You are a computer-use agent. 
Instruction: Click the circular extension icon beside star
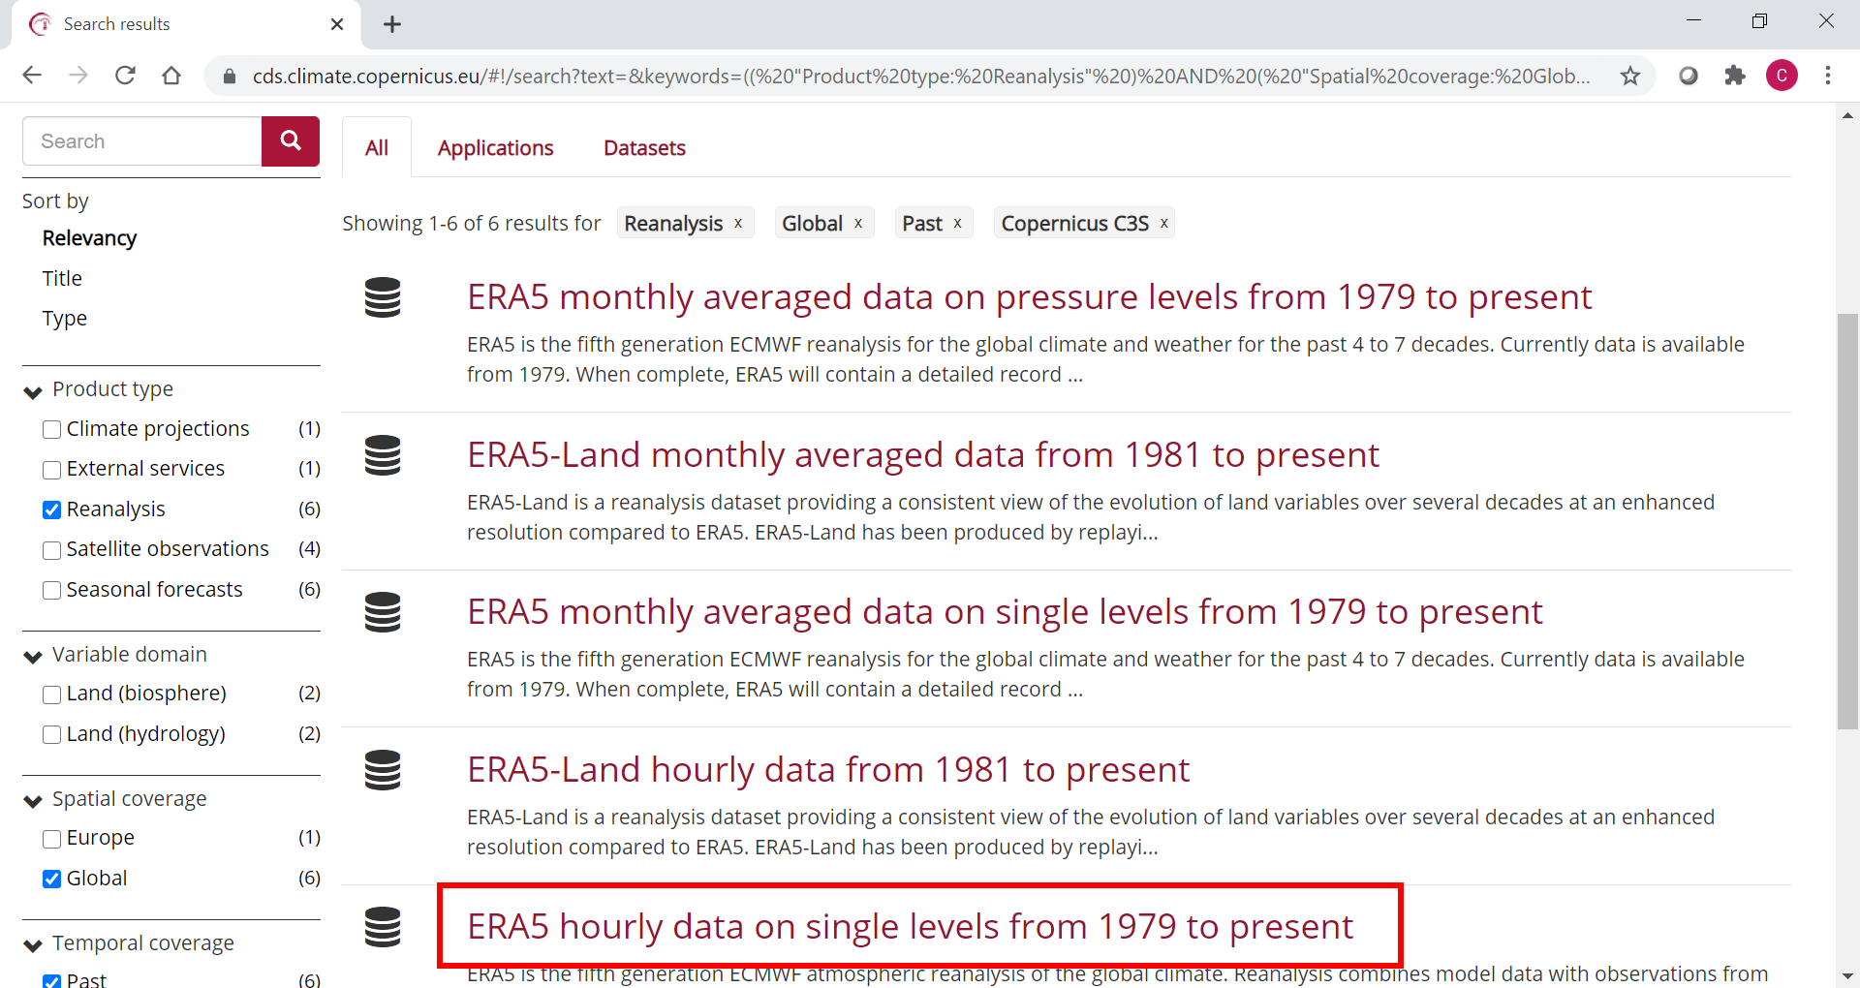coord(1689,76)
